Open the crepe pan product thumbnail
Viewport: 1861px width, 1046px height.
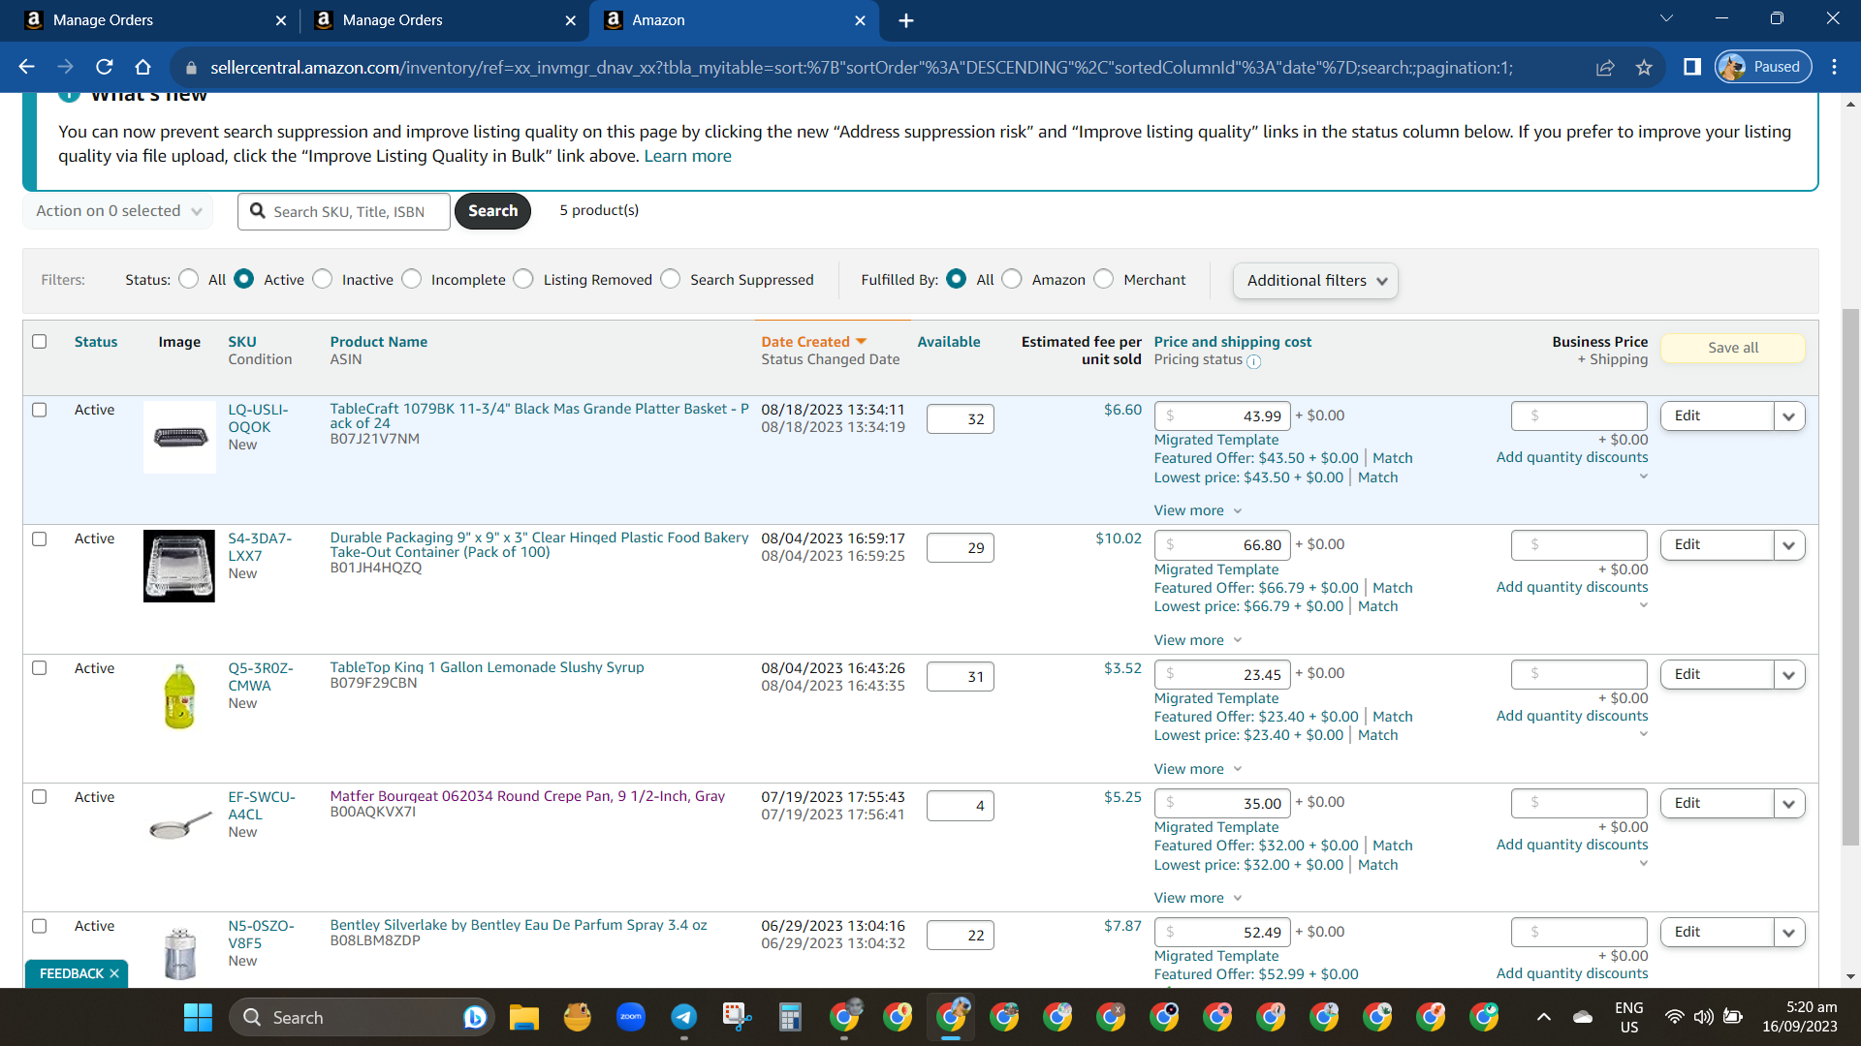(x=179, y=824)
